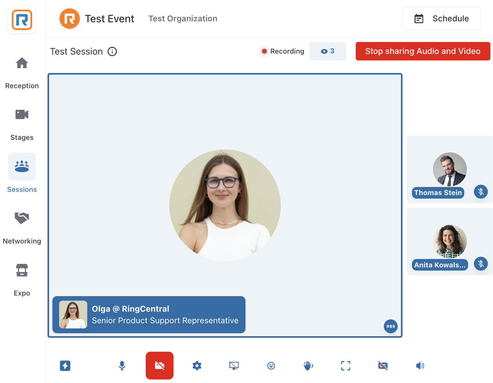Viewport: 493px width, 383px height.
Task: Adjust the speaker volume icon
Action: pyautogui.click(x=420, y=366)
